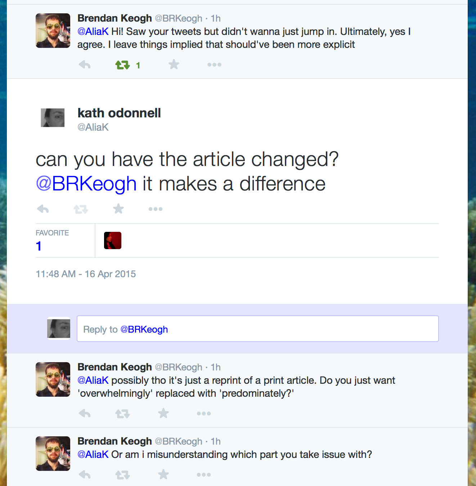Open the 11:48 AM - 16 Apr 2015 timestamp
The image size is (476, 486).
point(86,274)
